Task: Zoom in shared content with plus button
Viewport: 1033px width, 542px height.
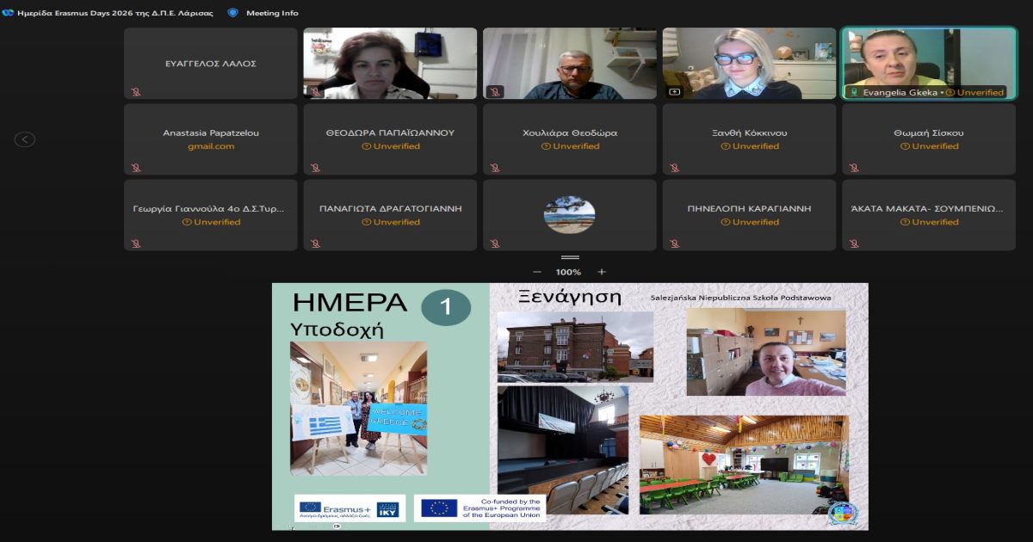Action: tap(602, 272)
